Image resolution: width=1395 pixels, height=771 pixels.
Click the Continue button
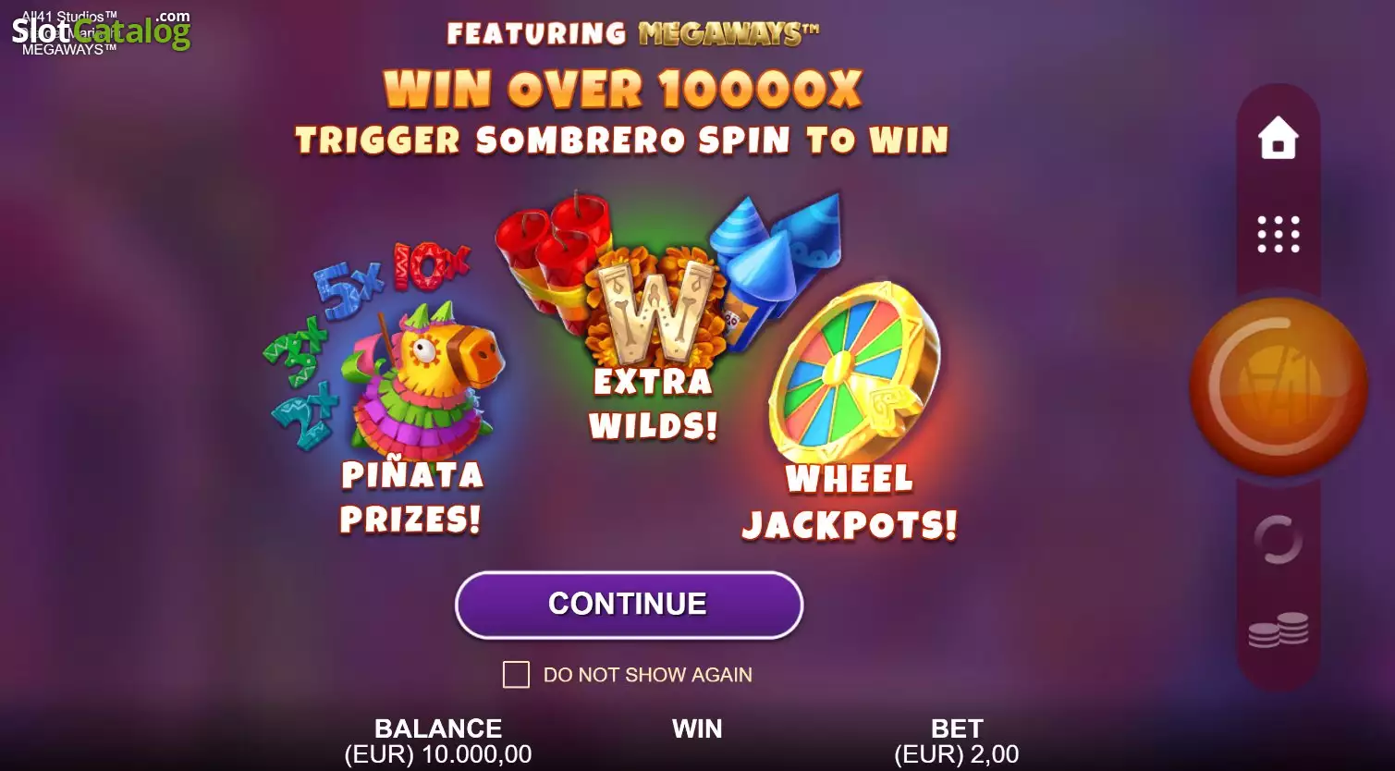(x=629, y=605)
